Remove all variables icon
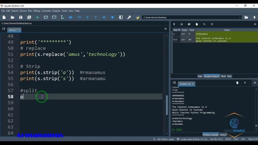This screenshot has height=145, width=258. coord(197,24)
